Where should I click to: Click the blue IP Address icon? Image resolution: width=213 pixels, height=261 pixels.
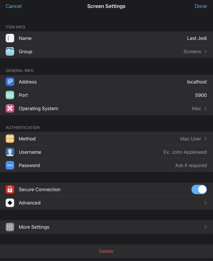10,82
